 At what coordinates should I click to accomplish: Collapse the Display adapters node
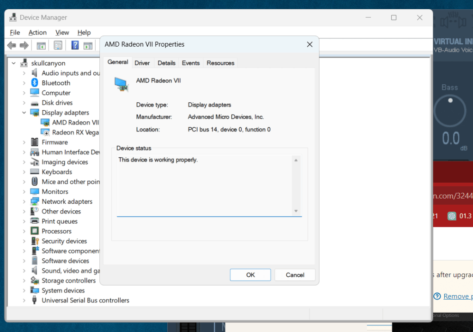(24, 113)
